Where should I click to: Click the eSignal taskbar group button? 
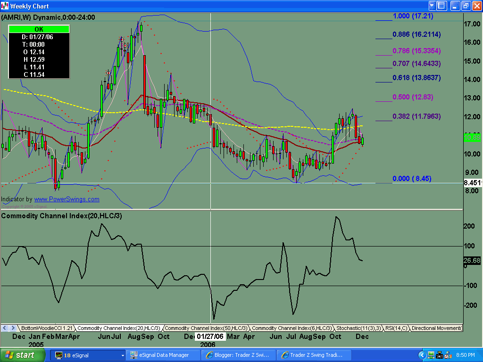coord(88,355)
